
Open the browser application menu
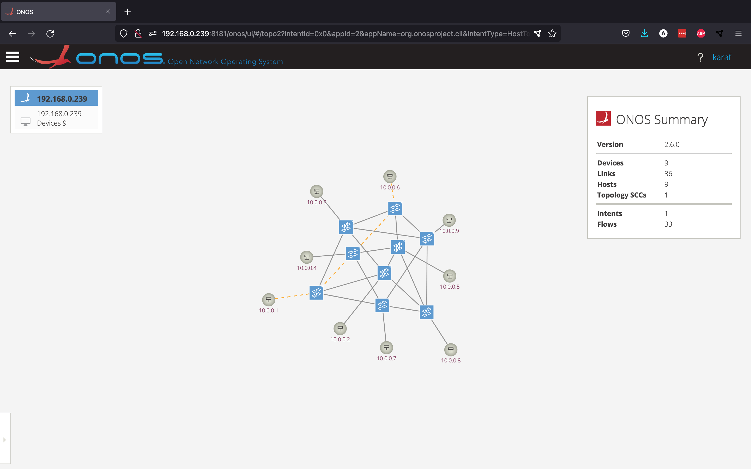tap(738, 34)
